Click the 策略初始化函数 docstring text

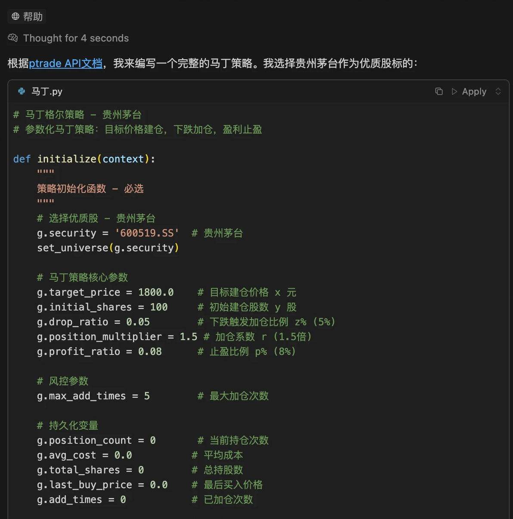(x=71, y=188)
